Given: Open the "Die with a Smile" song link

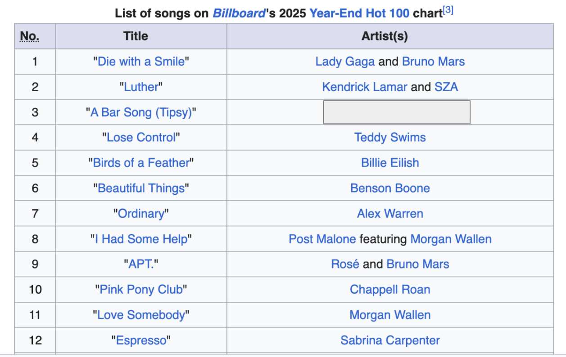Looking at the screenshot, I should click(141, 62).
